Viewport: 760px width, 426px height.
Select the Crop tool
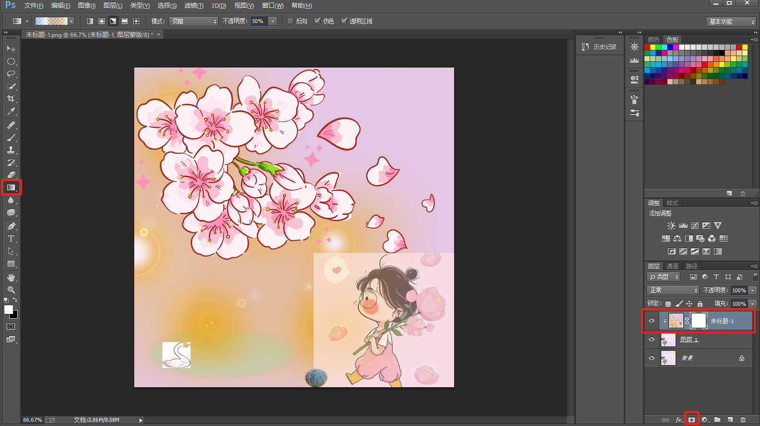click(11, 99)
